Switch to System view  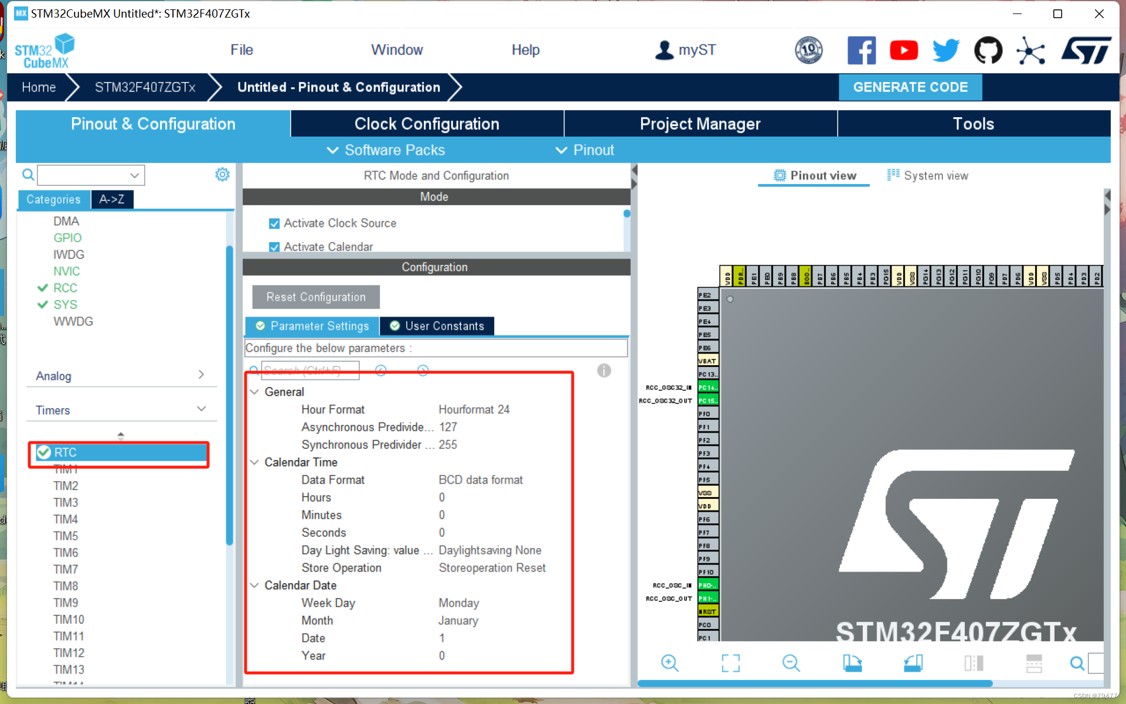tap(927, 175)
